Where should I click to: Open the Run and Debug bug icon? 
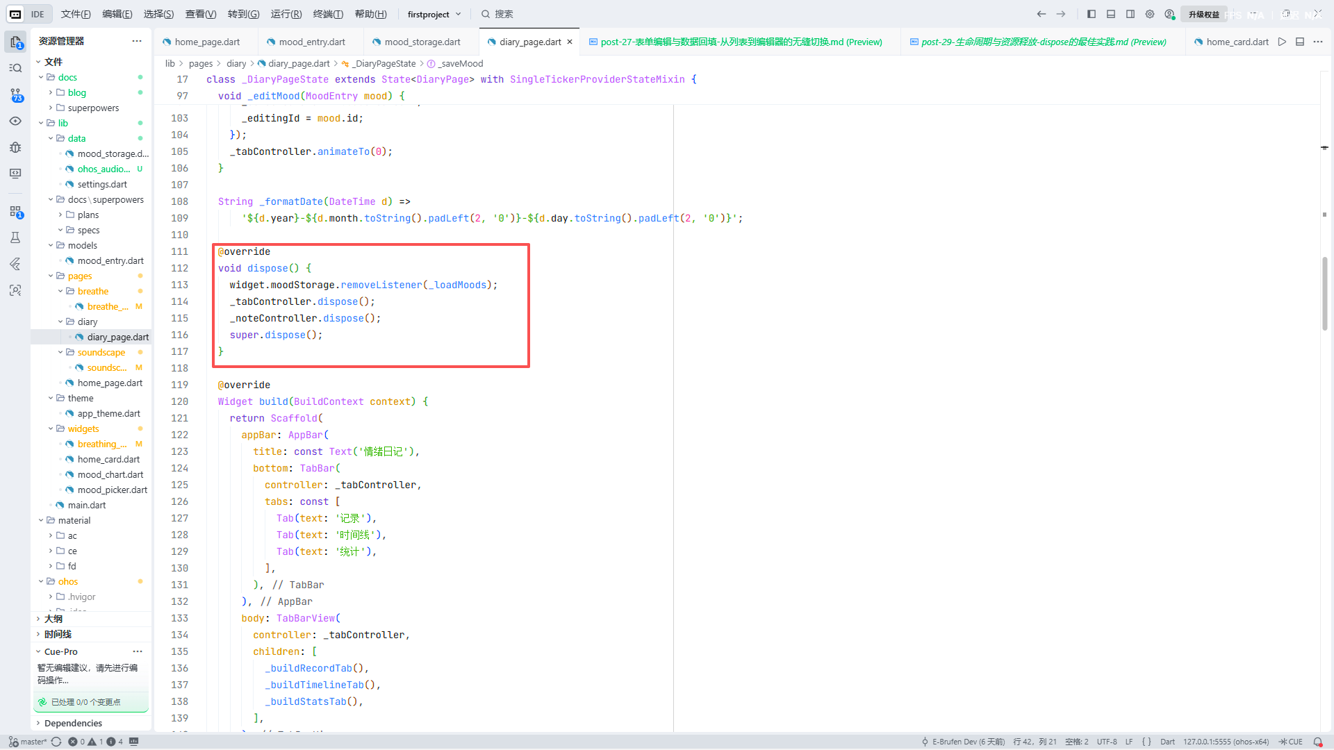(x=15, y=147)
